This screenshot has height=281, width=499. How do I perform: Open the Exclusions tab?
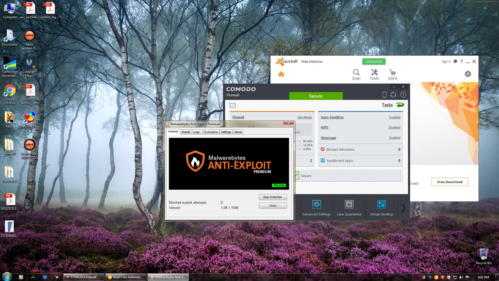[211, 132]
